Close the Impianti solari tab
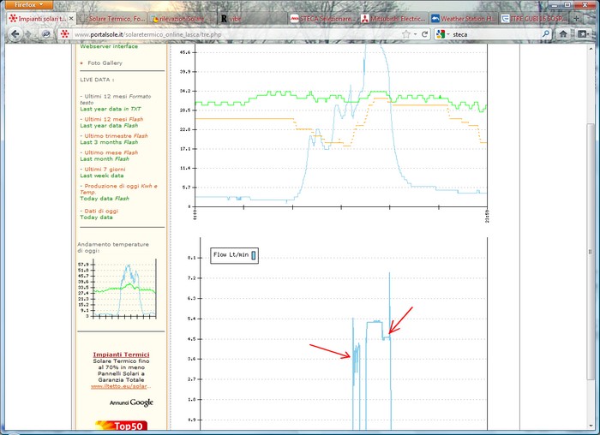Image resolution: width=600 pixels, height=435 pixels. point(70,18)
